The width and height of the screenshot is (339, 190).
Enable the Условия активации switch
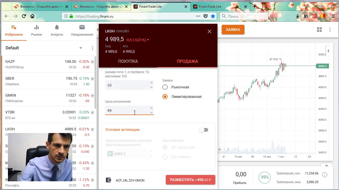click(204, 130)
